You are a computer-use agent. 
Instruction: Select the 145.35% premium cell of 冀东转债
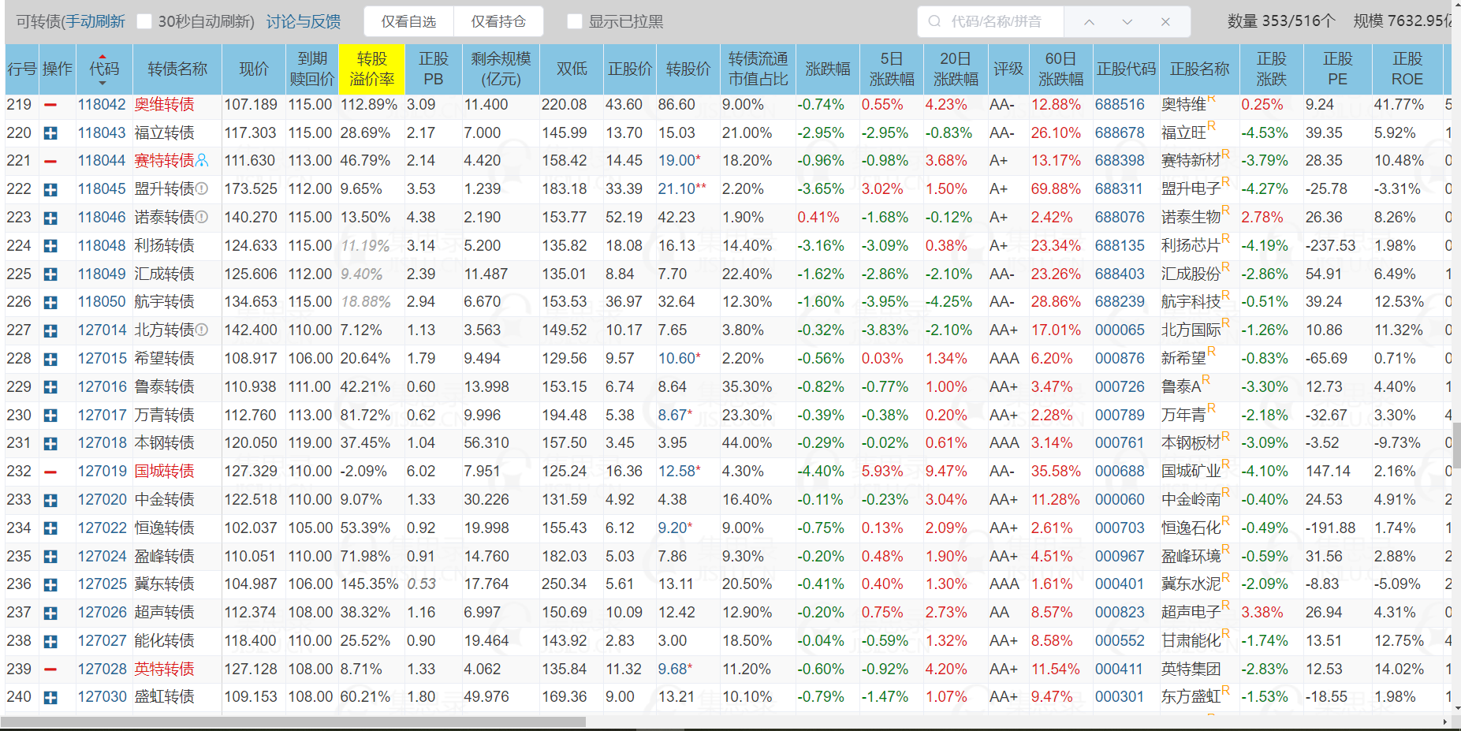coord(370,584)
